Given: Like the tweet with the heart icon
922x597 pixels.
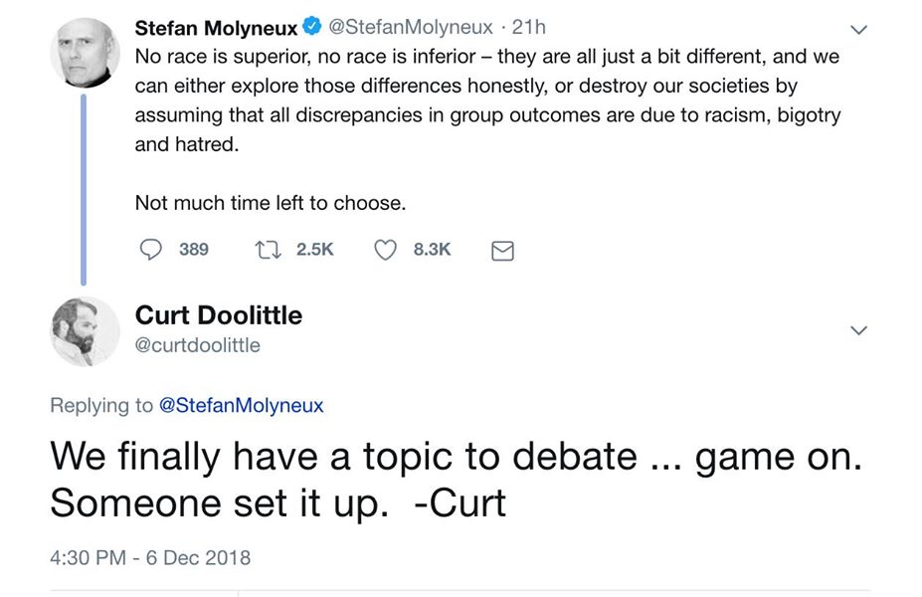Looking at the screenshot, I should pos(385,250).
